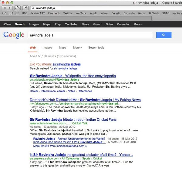The width and height of the screenshot is (182, 170).
Task: Select Search in the black Google bar
Action: tap(20, 24)
